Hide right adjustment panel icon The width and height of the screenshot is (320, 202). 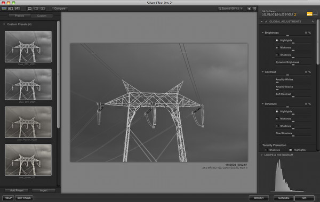(254, 9)
